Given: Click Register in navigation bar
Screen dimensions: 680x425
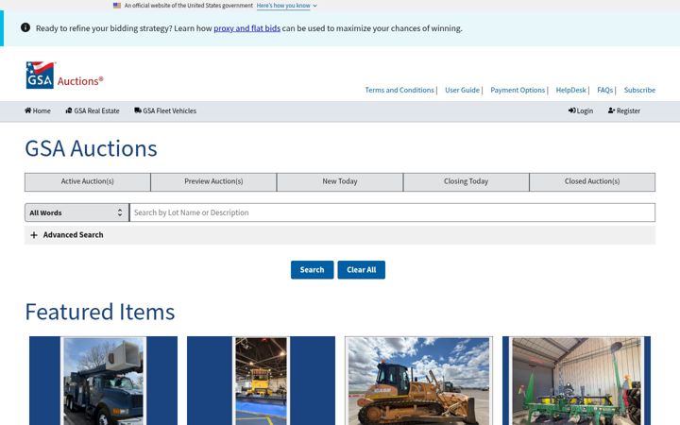Looking at the screenshot, I should tap(624, 111).
